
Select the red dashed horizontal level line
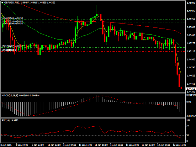click(x=93, y=51)
